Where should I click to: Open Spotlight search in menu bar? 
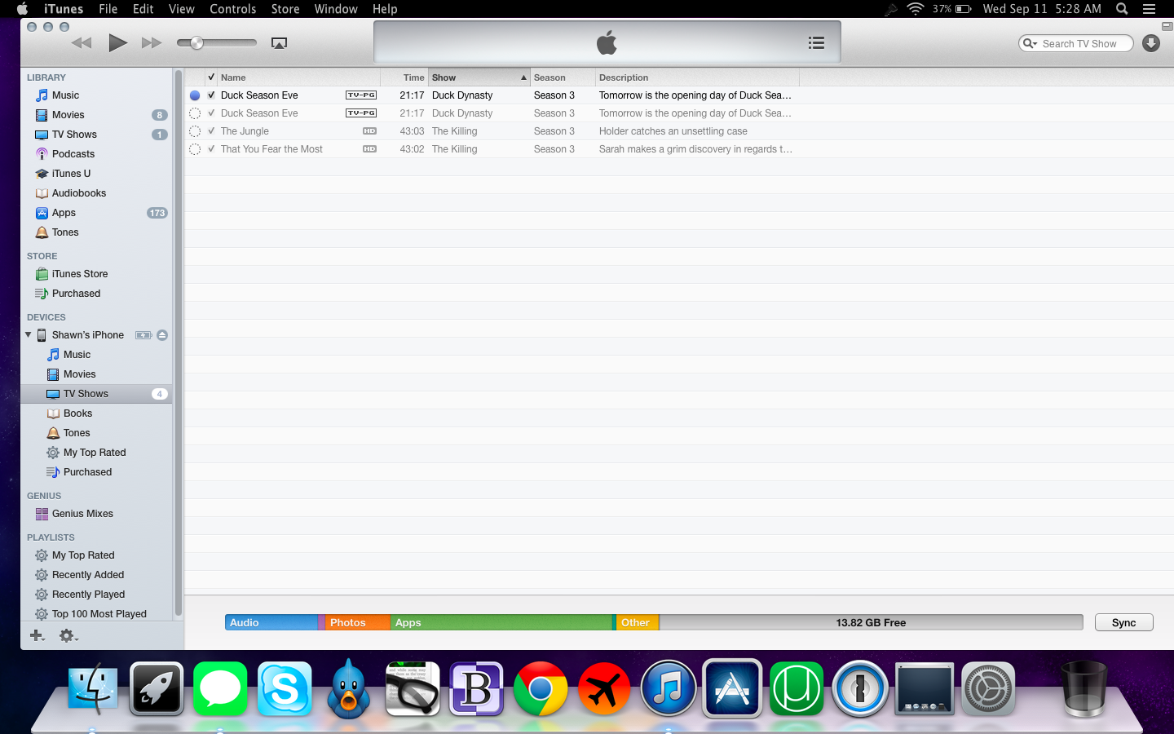(1122, 9)
